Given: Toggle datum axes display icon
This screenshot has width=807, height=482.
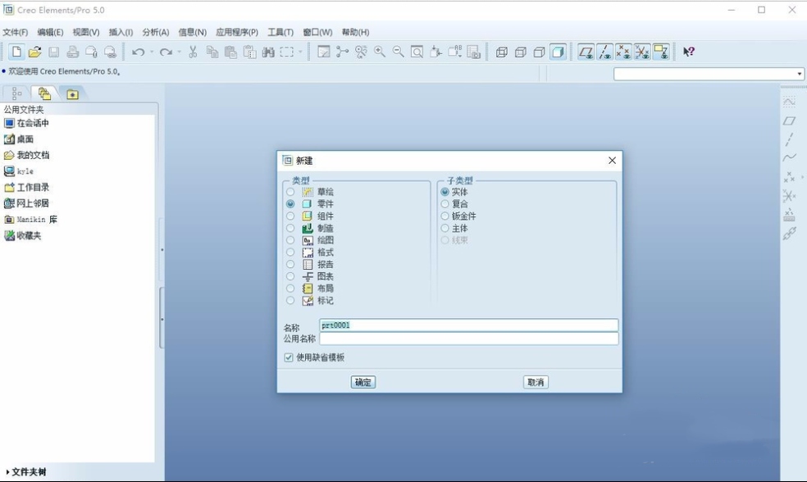Looking at the screenshot, I should point(604,52).
